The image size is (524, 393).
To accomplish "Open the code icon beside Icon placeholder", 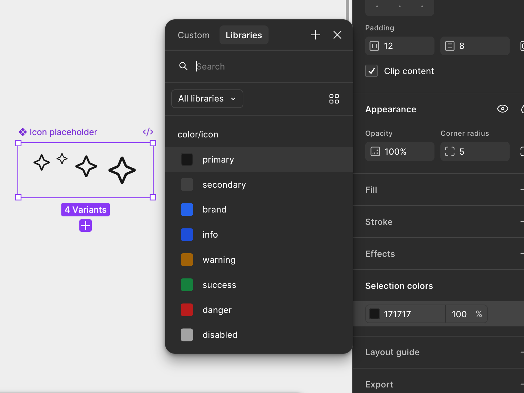I will tap(148, 132).
